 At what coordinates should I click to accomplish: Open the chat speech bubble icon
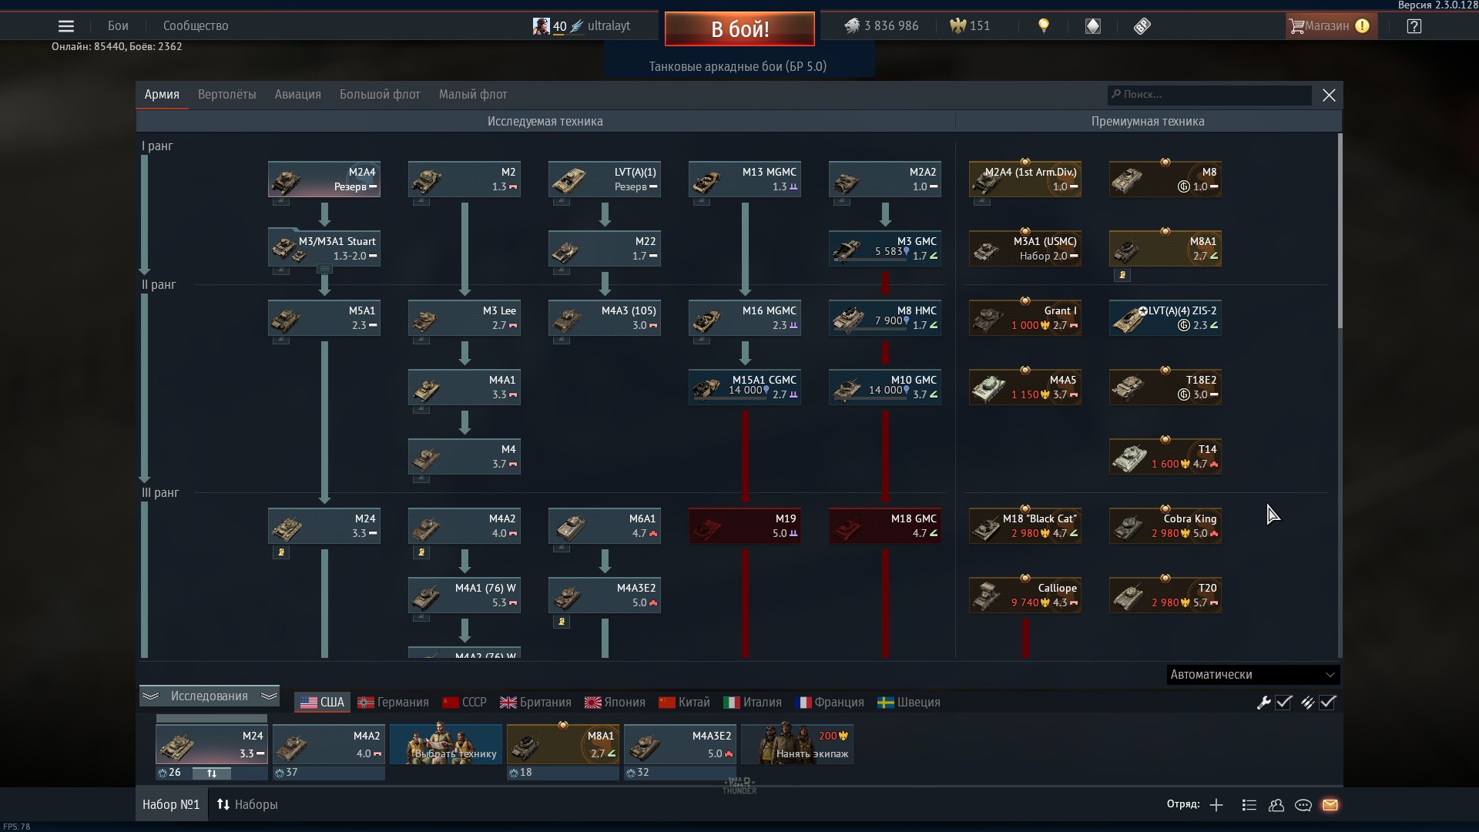(x=1303, y=805)
